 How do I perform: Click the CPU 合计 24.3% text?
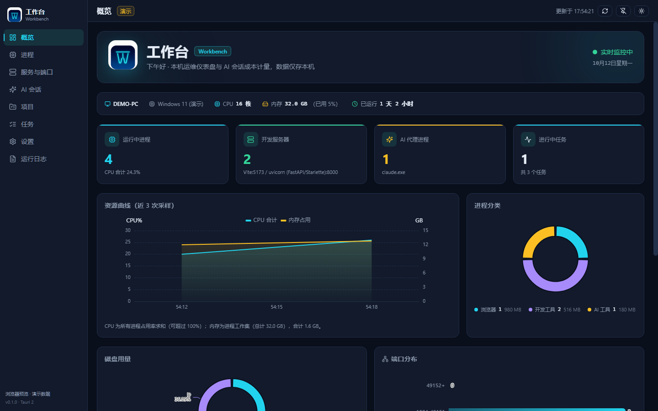[122, 172]
